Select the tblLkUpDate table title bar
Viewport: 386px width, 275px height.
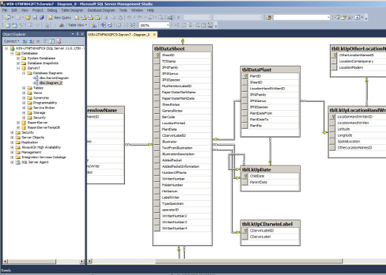pyautogui.click(x=270, y=169)
